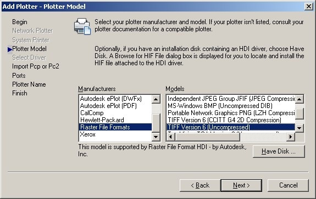This screenshot has width=316, height=199.
Task: Choose Hewlett-Packard in Manufacturers list
Action: 115,120
